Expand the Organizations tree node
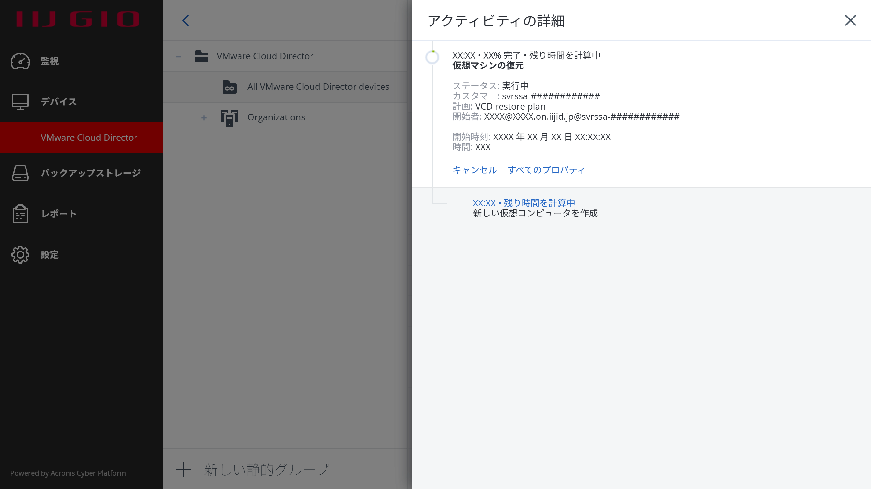 click(x=204, y=117)
